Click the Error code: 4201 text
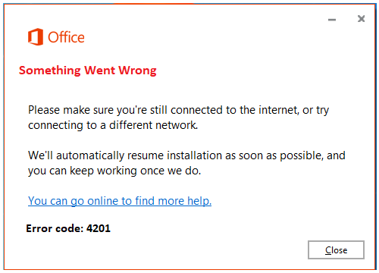Screen dimensions: 379x273 pyautogui.click(x=68, y=228)
